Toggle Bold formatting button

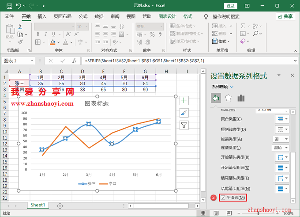tap(38, 34)
